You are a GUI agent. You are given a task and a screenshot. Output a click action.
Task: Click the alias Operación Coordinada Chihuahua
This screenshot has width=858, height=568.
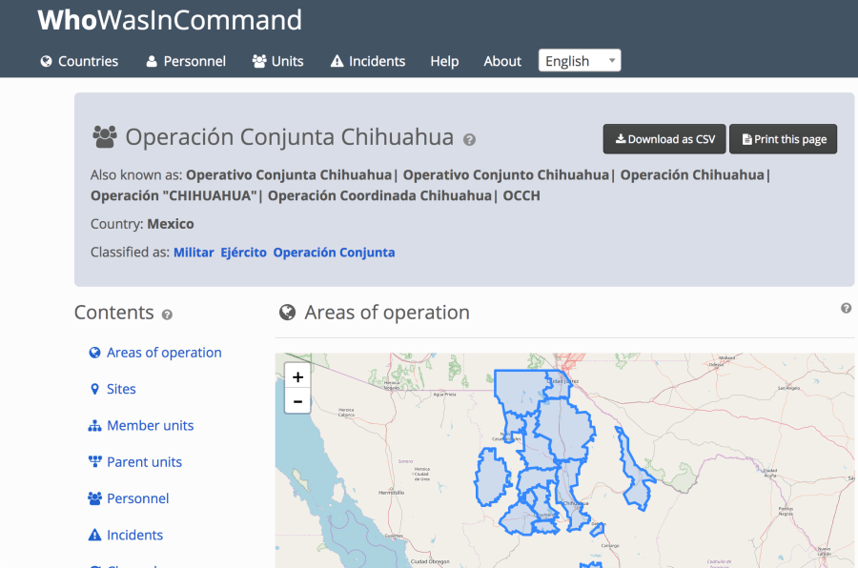(379, 196)
